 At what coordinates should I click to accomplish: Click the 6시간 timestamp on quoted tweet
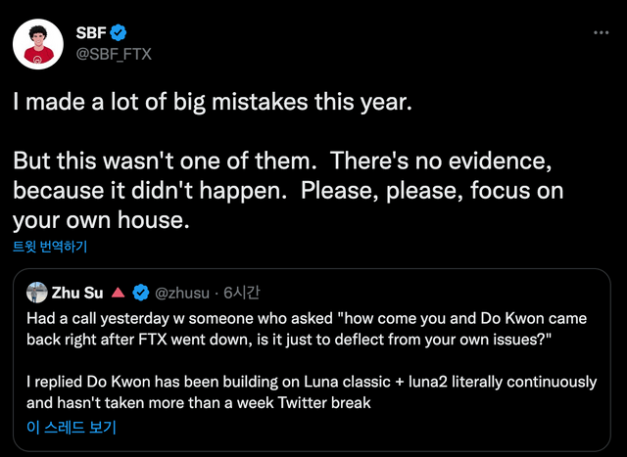243,293
